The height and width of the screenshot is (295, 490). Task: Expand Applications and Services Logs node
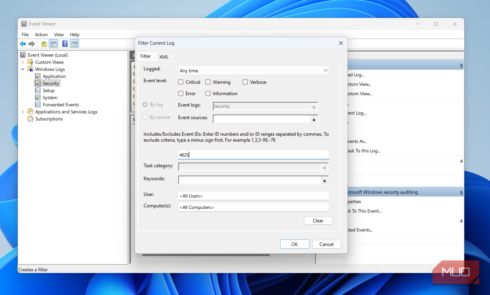coord(23,112)
